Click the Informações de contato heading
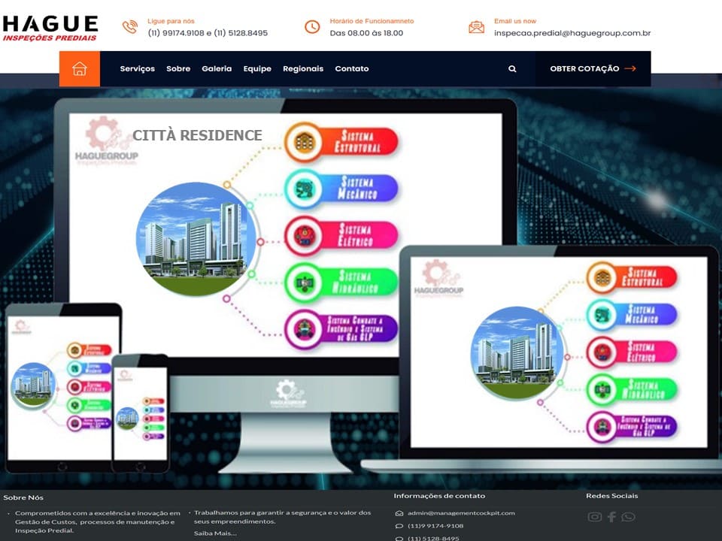Screen dimensions: 722x541 (439, 496)
